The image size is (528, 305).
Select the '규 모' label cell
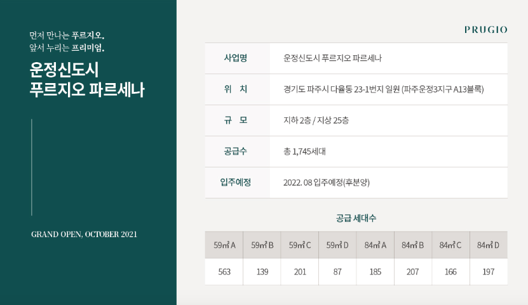[x=237, y=120]
